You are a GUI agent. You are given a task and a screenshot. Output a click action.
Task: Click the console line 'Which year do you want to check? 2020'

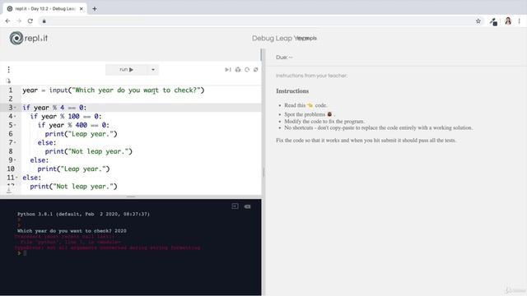pos(72,231)
